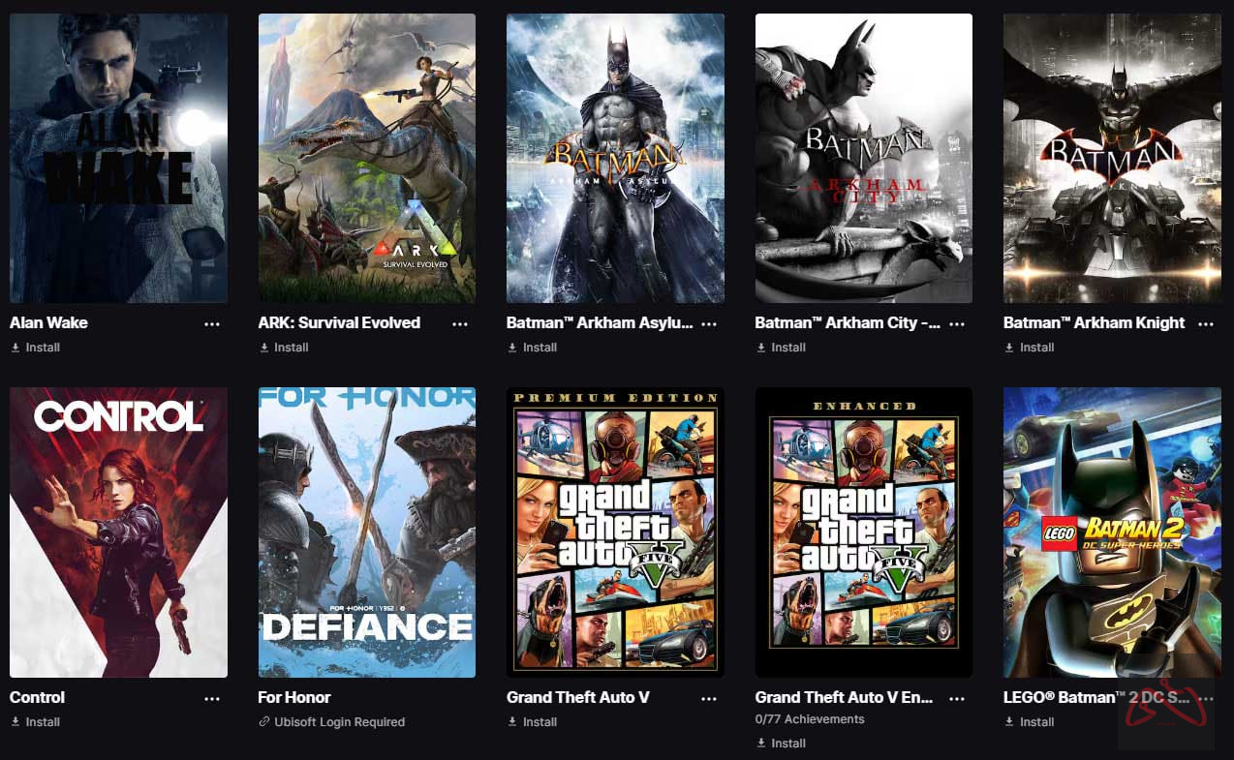Select the Control game cover art

click(x=118, y=532)
